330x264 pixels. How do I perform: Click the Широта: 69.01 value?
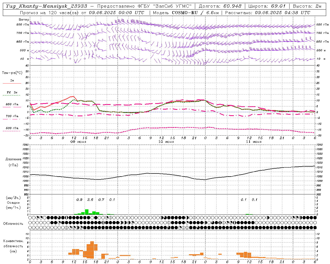coord(267,6)
